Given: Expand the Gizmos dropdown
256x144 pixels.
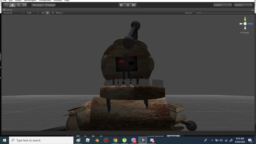Looking at the screenshot, I should [189, 13].
